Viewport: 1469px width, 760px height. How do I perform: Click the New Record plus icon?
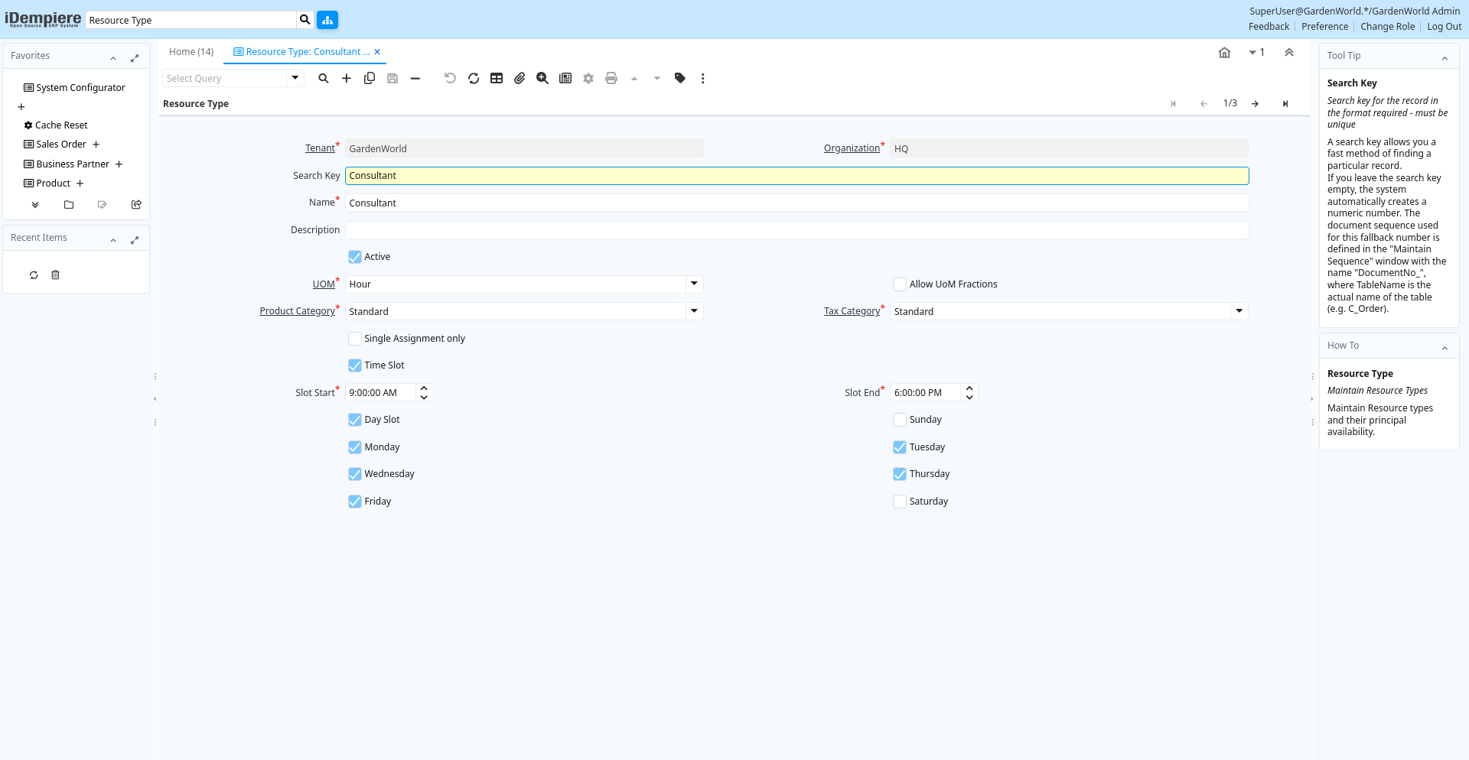tap(347, 78)
